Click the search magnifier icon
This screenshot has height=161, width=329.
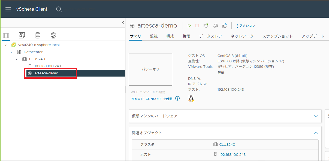(59, 9)
